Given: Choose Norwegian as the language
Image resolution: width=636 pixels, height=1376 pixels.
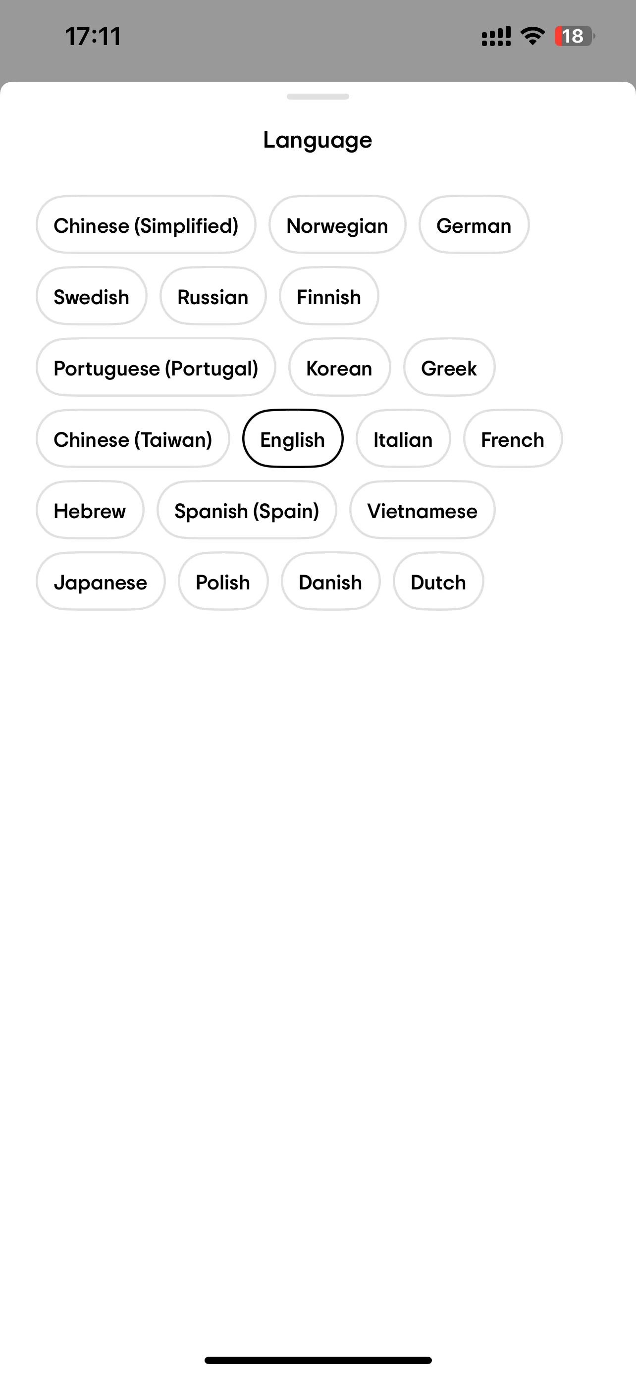Looking at the screenshot, I should [x=337, y=225].
